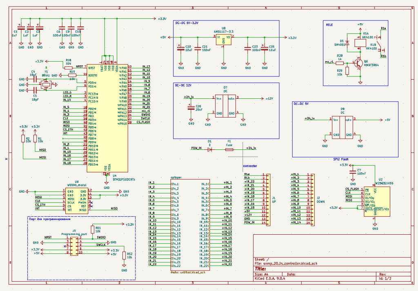Select the D5 SM4001 diode

tap(347, 42)
